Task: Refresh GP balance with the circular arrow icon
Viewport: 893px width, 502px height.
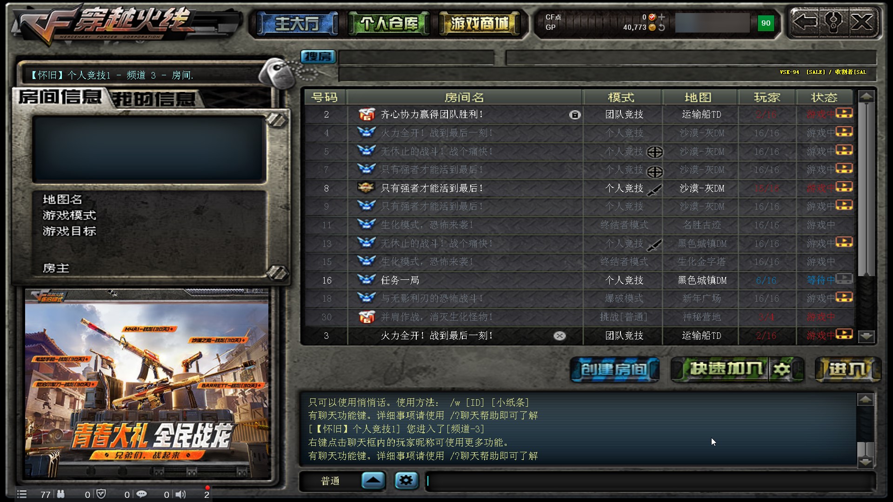Action: [661, 27]
